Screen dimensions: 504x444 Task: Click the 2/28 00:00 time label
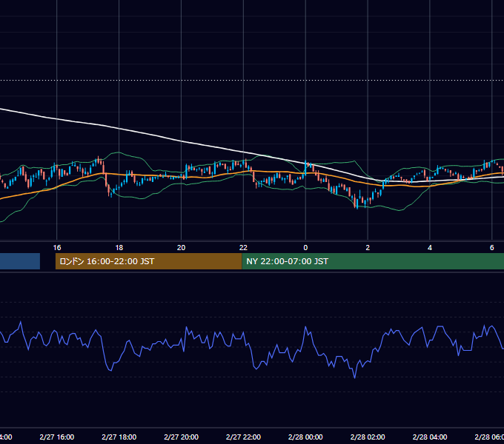click(305, 437)
